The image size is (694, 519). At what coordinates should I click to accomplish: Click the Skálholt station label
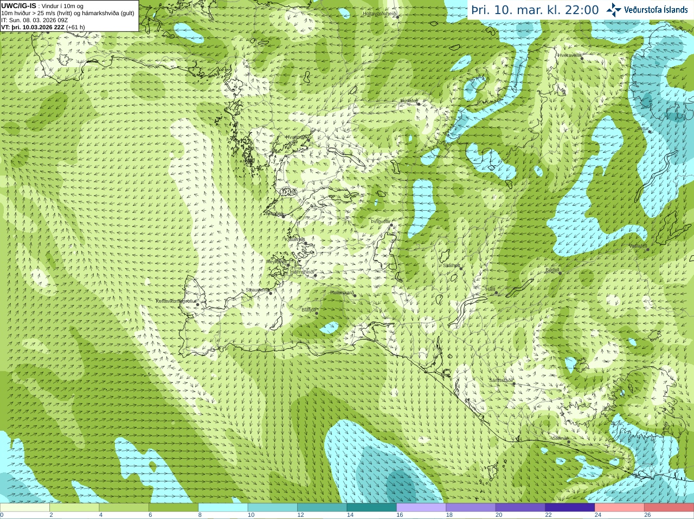tap(452, 265)
